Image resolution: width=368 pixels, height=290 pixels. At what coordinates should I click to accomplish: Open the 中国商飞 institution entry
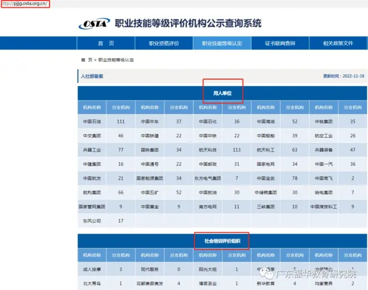[323, 178]
